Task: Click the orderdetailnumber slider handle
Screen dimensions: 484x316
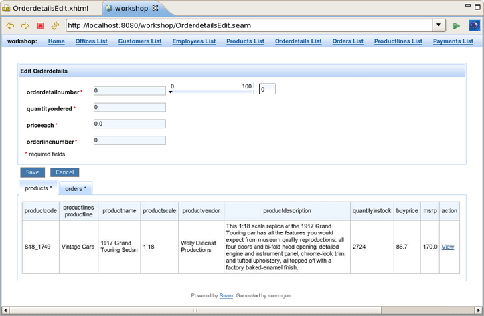Action: coord(171,92)
